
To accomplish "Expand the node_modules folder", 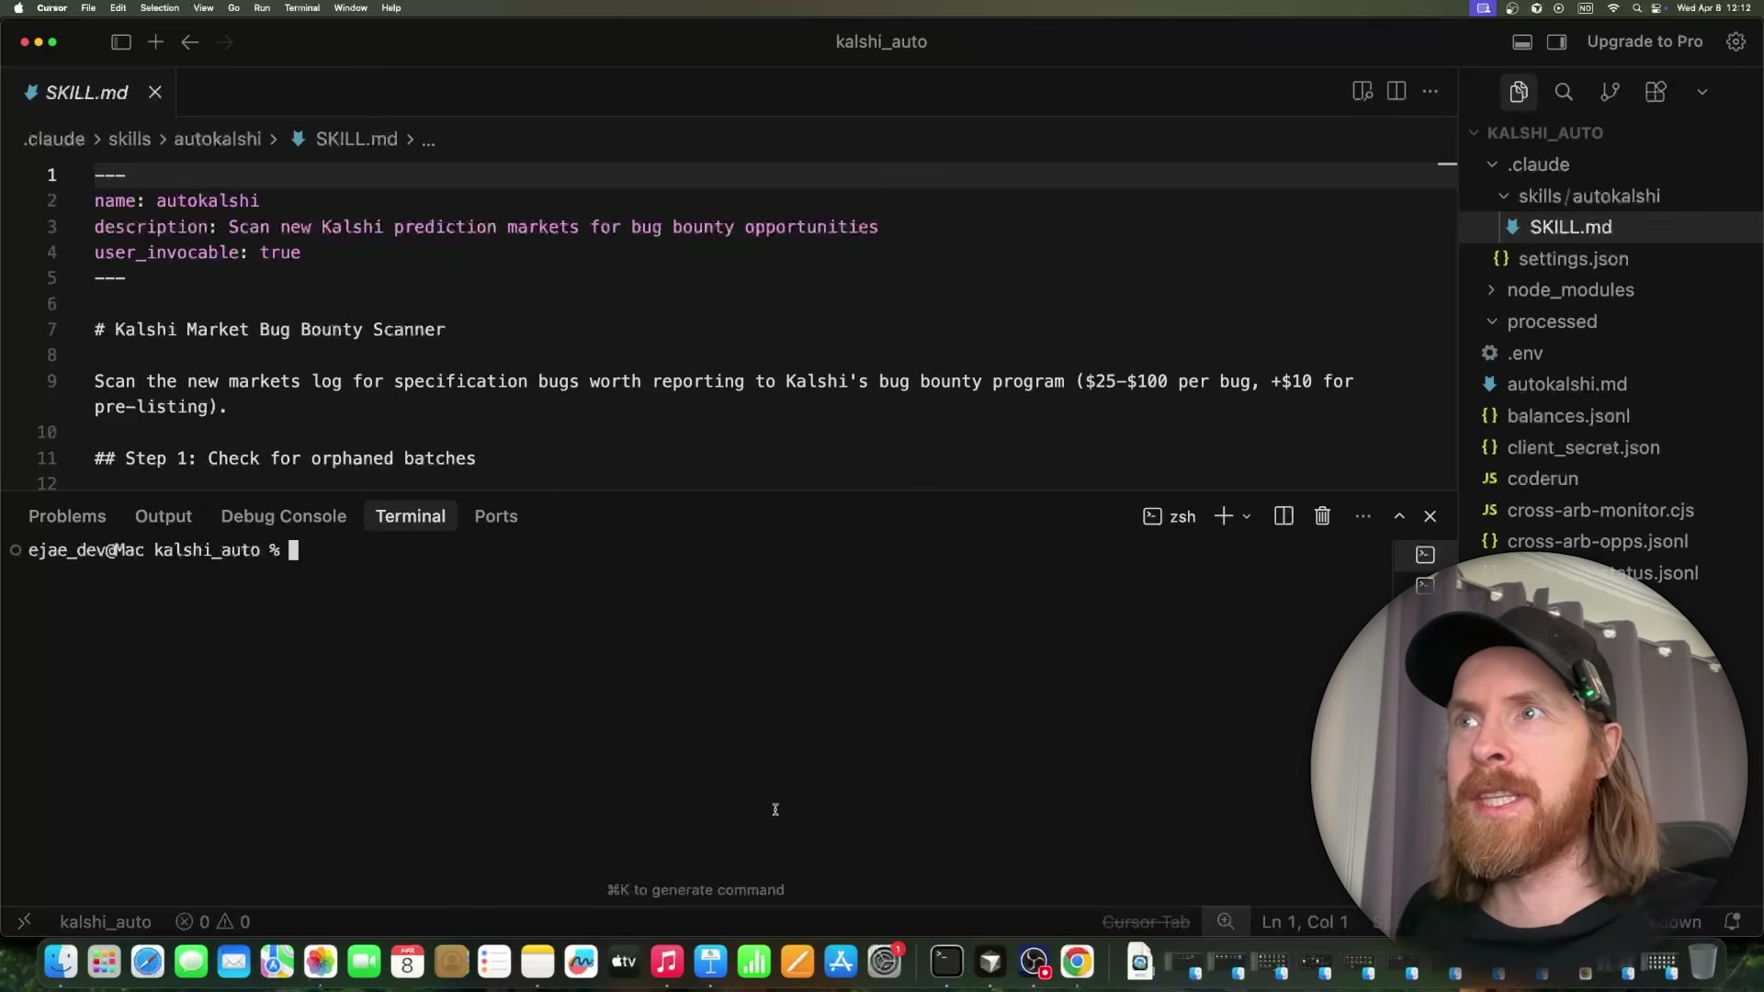I will 1492,290.
